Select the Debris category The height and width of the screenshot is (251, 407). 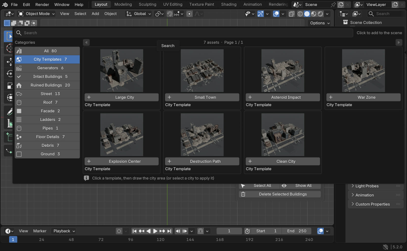pos(47,145)
